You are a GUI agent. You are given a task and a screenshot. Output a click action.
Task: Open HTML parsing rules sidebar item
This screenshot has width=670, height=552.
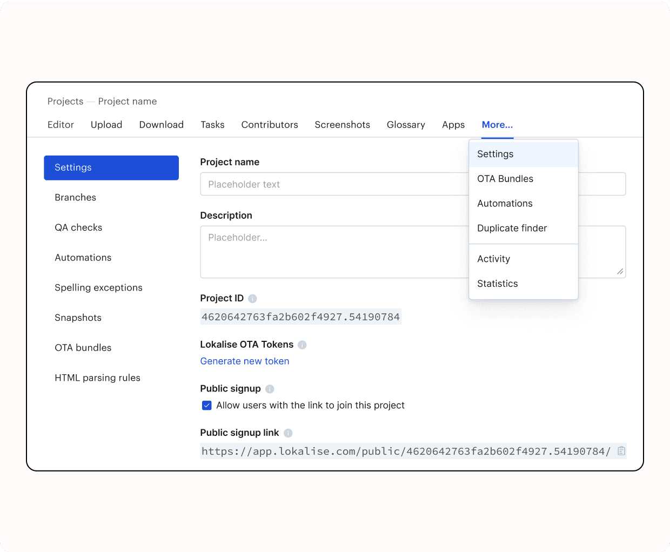[97, 378]
